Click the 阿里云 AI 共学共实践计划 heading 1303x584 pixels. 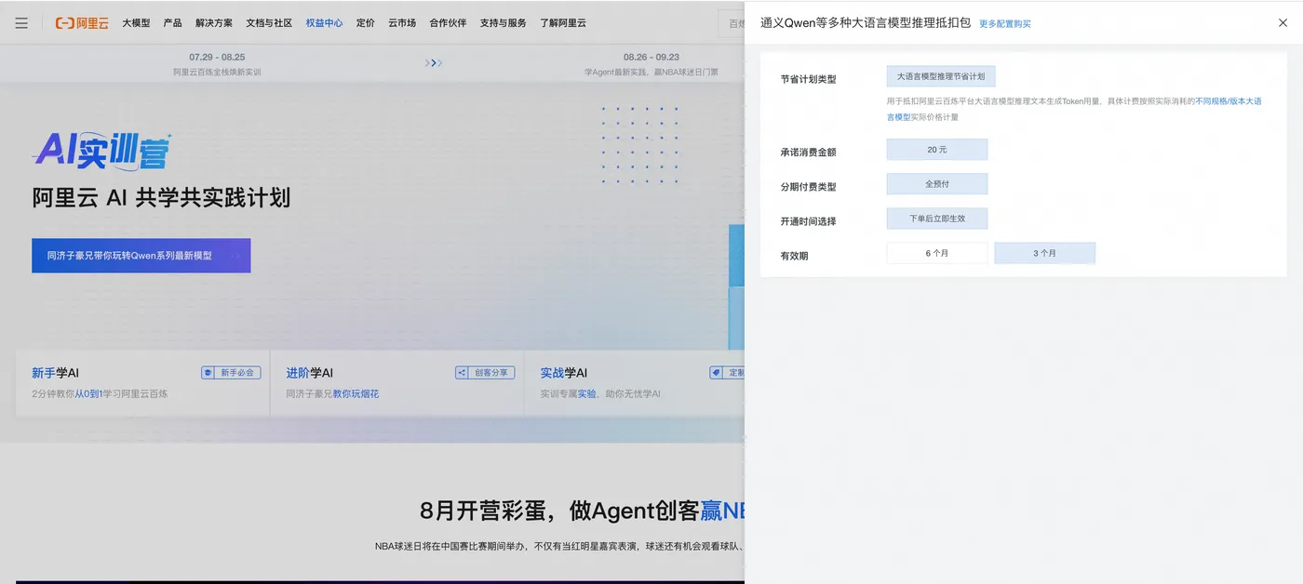pyautogui.click(x=161, y=198)
